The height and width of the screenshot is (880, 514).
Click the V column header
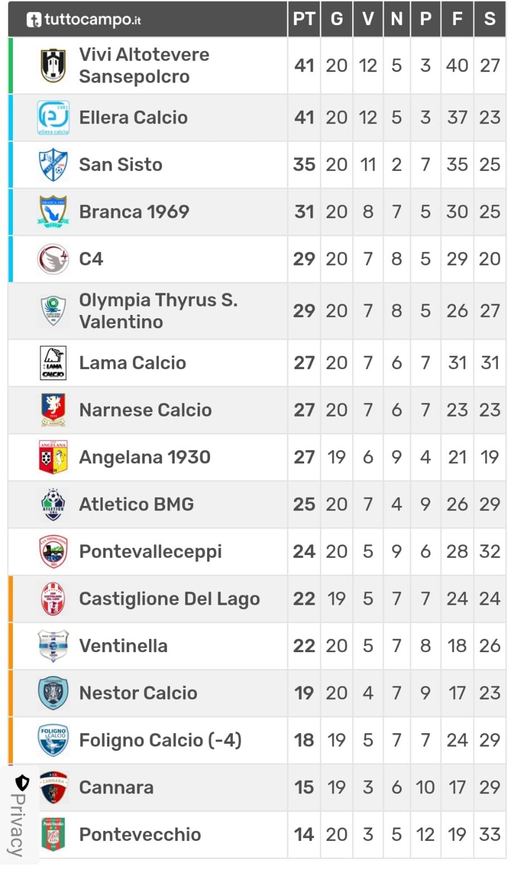tap(368, 19)
